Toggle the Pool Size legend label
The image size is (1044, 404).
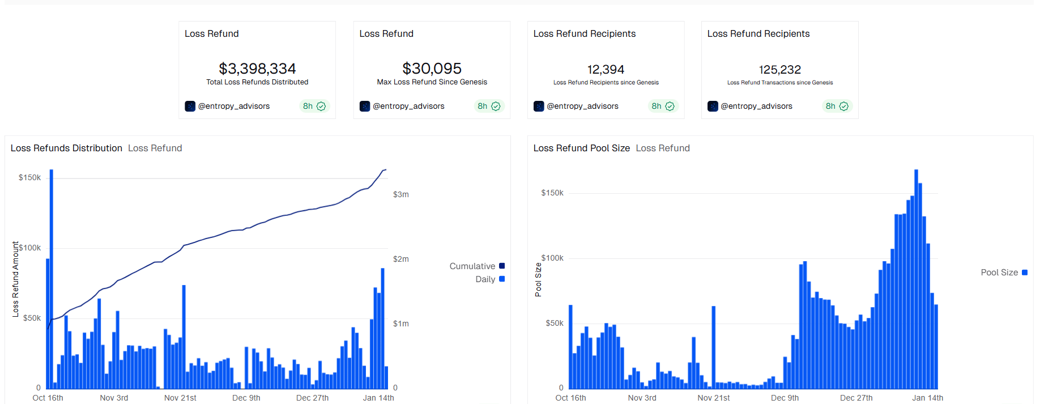point(999,273)
